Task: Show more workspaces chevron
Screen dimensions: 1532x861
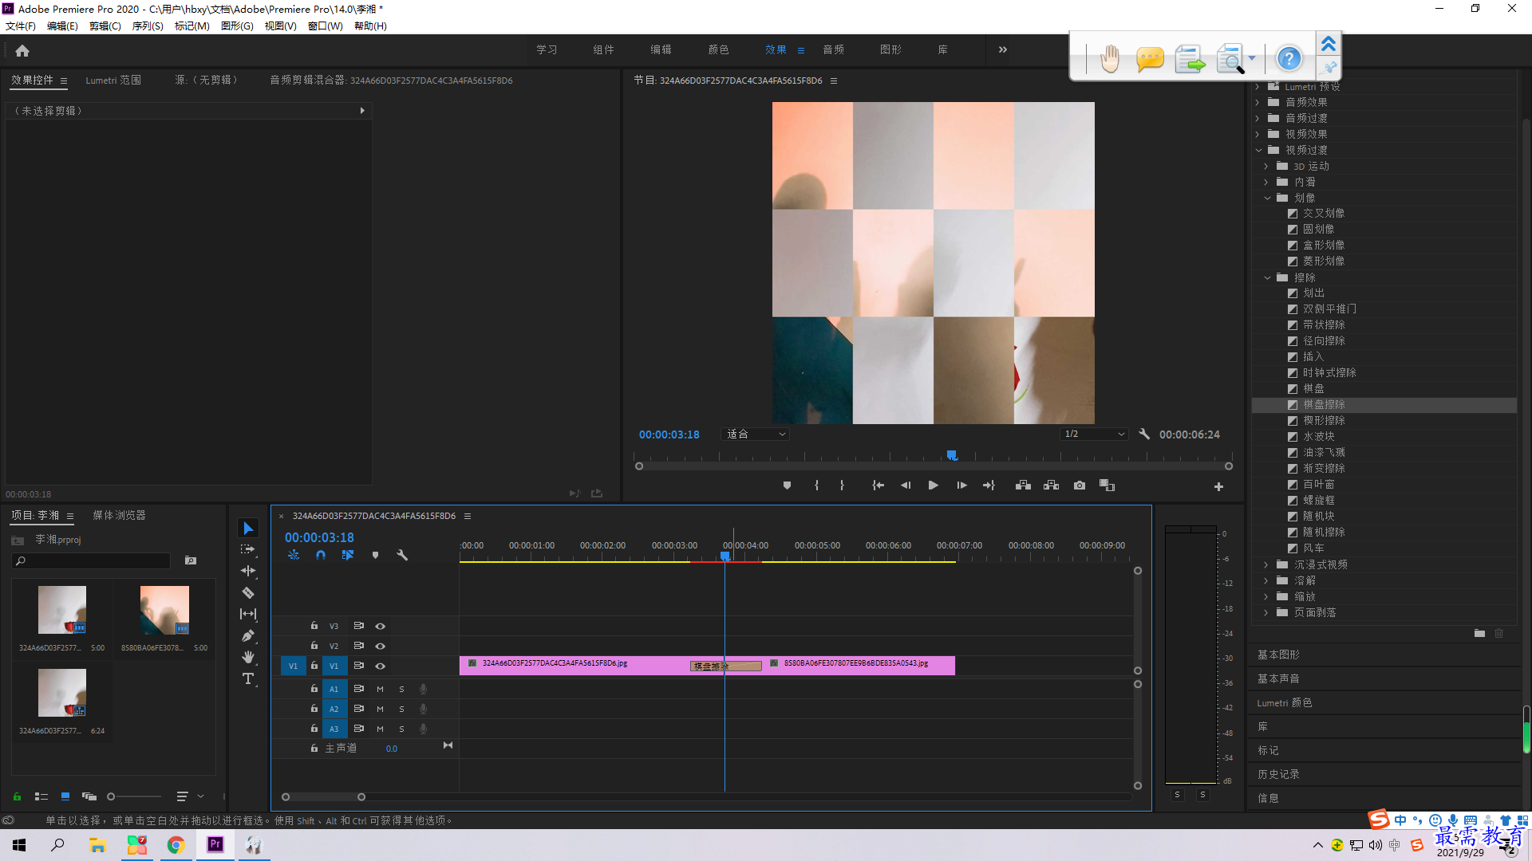Action: (1002, 49)
